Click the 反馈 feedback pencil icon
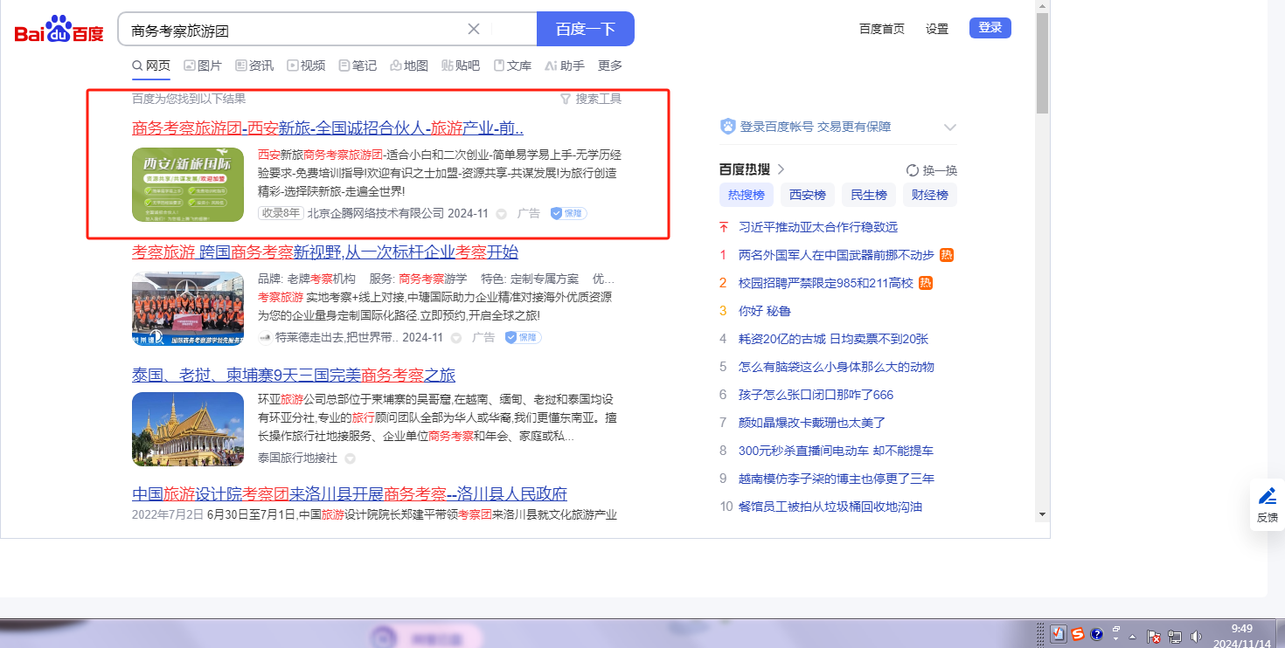The width and height of the screenshot is (1285, 648). pos(1267,497)
